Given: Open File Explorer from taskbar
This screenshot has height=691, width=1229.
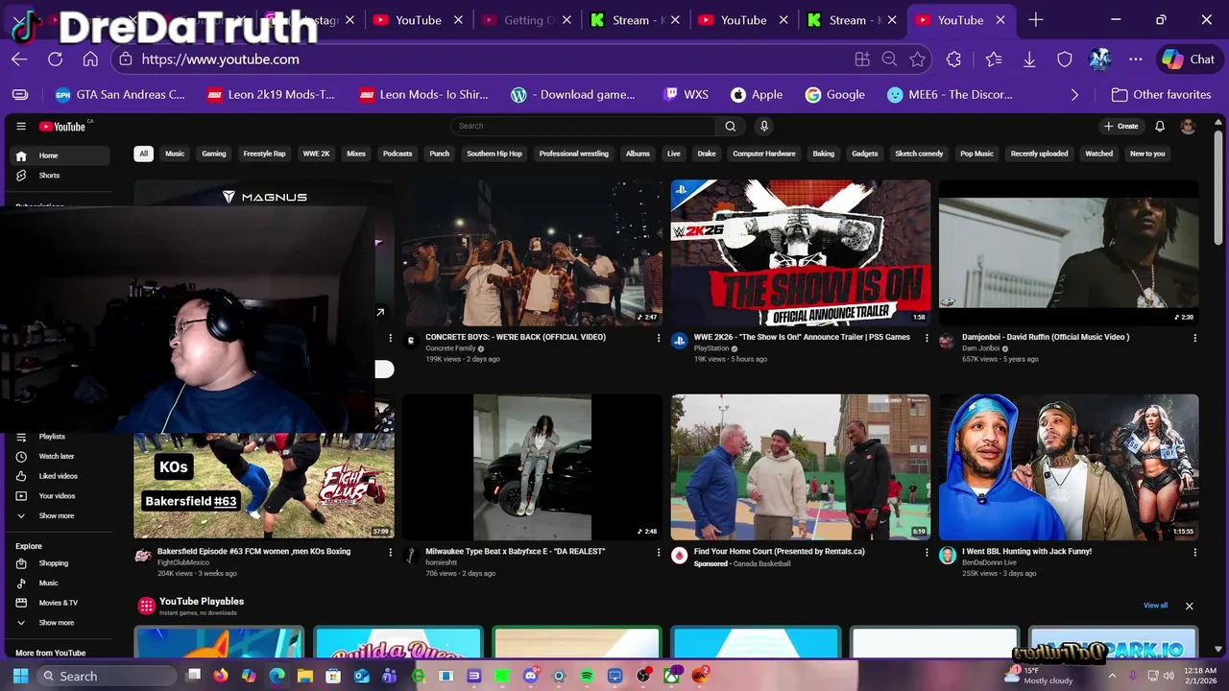Looking at the screenshot, I should [305, 676].
